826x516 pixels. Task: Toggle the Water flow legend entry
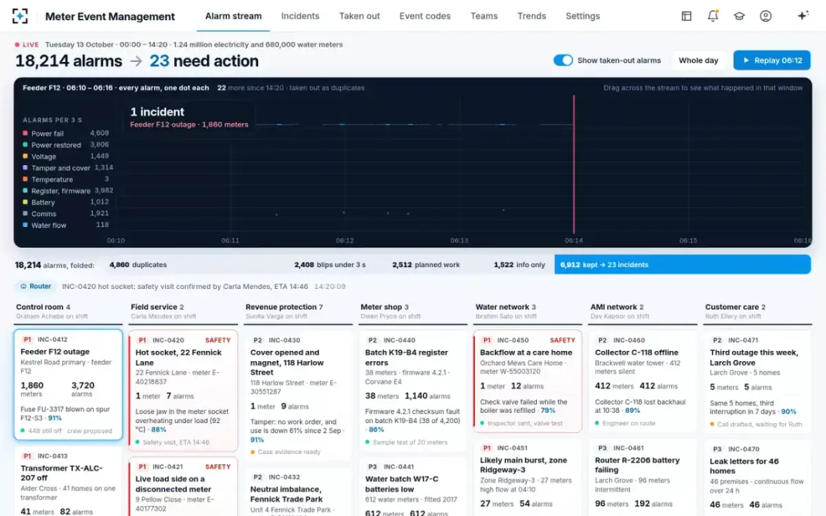pyautogui.click(x=65, y=225)
